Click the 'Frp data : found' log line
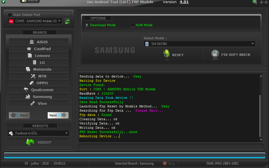 coord(95,115)
